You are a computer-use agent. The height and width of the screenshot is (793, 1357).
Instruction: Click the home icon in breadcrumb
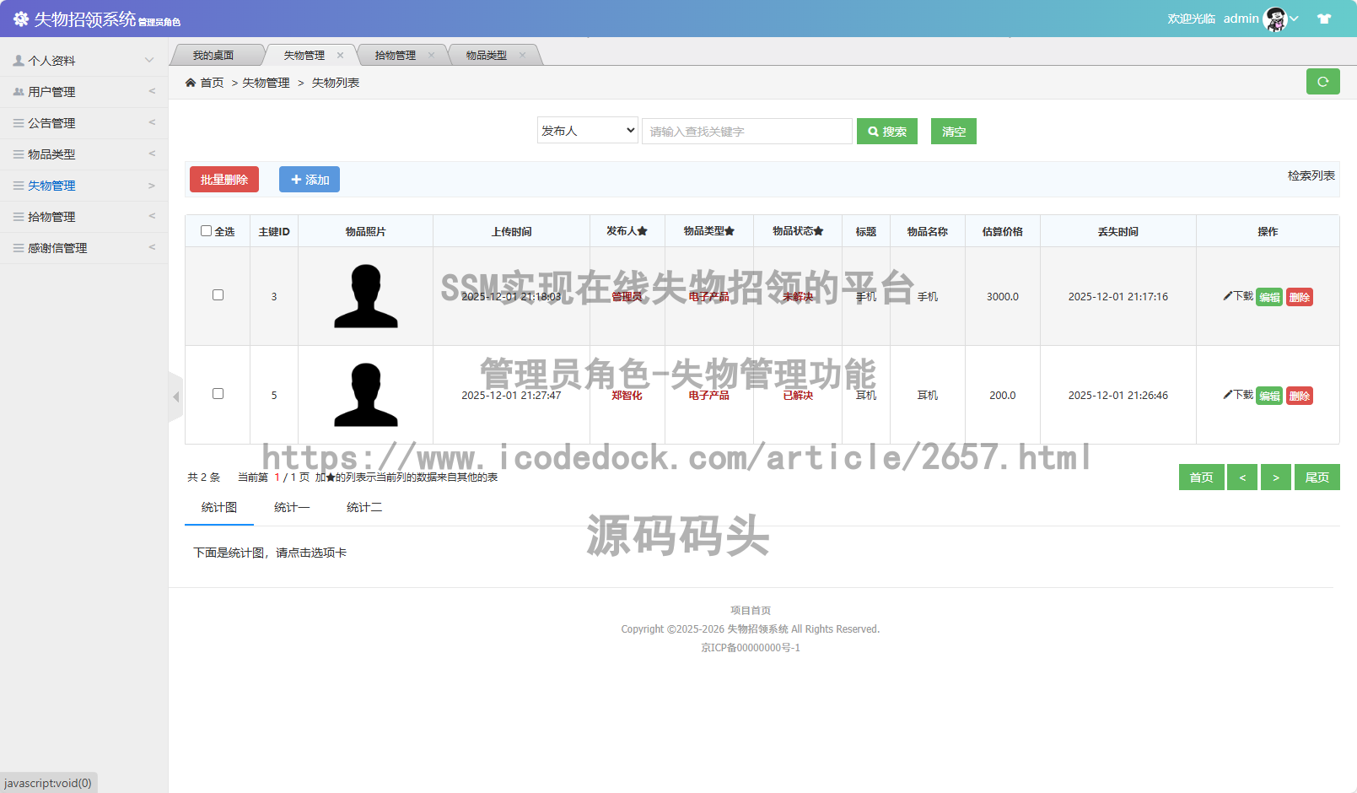191,83
